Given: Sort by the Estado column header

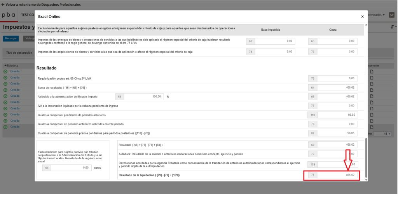Looking at the screenshot, I should [11, 66].
